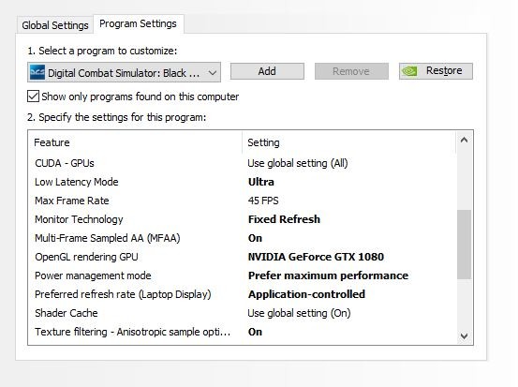Select the OpenGL rendering GPU feature
518x387 pixels.
click(86, 257)
